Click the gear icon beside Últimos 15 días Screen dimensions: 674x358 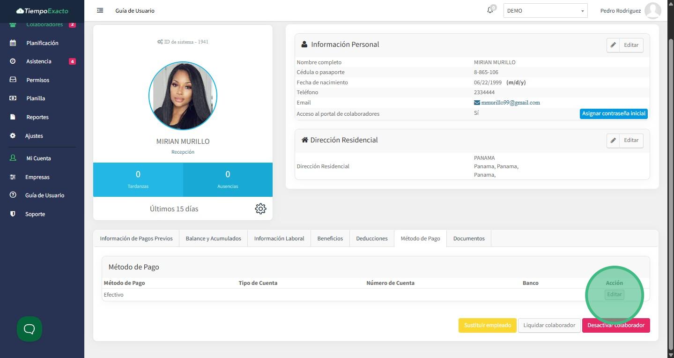[x=260, y=209]
